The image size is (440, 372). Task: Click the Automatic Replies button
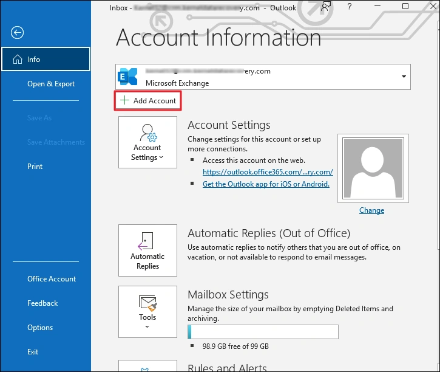tap(147, 250)
